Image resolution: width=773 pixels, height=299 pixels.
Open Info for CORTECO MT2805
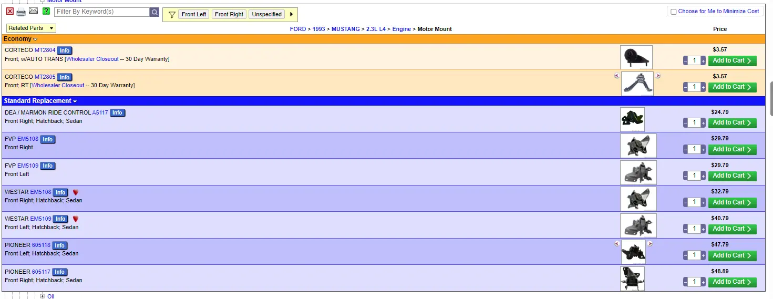click(64, 77)
